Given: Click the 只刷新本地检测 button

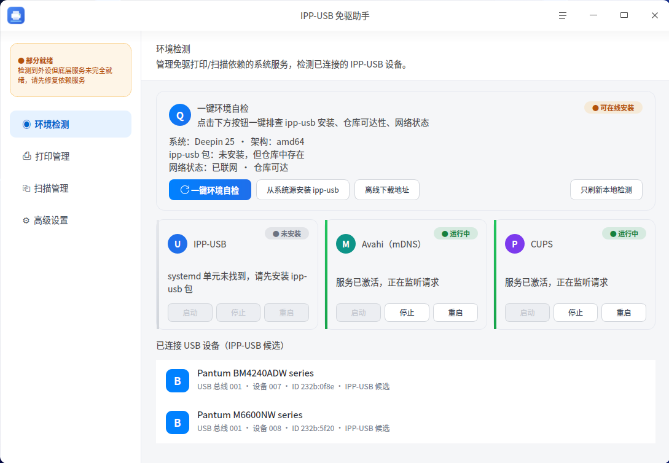Looking at the screenshot, I should (x=606, y=190).
